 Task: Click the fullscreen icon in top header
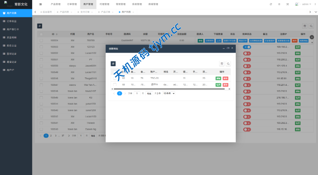pos(288,4)
